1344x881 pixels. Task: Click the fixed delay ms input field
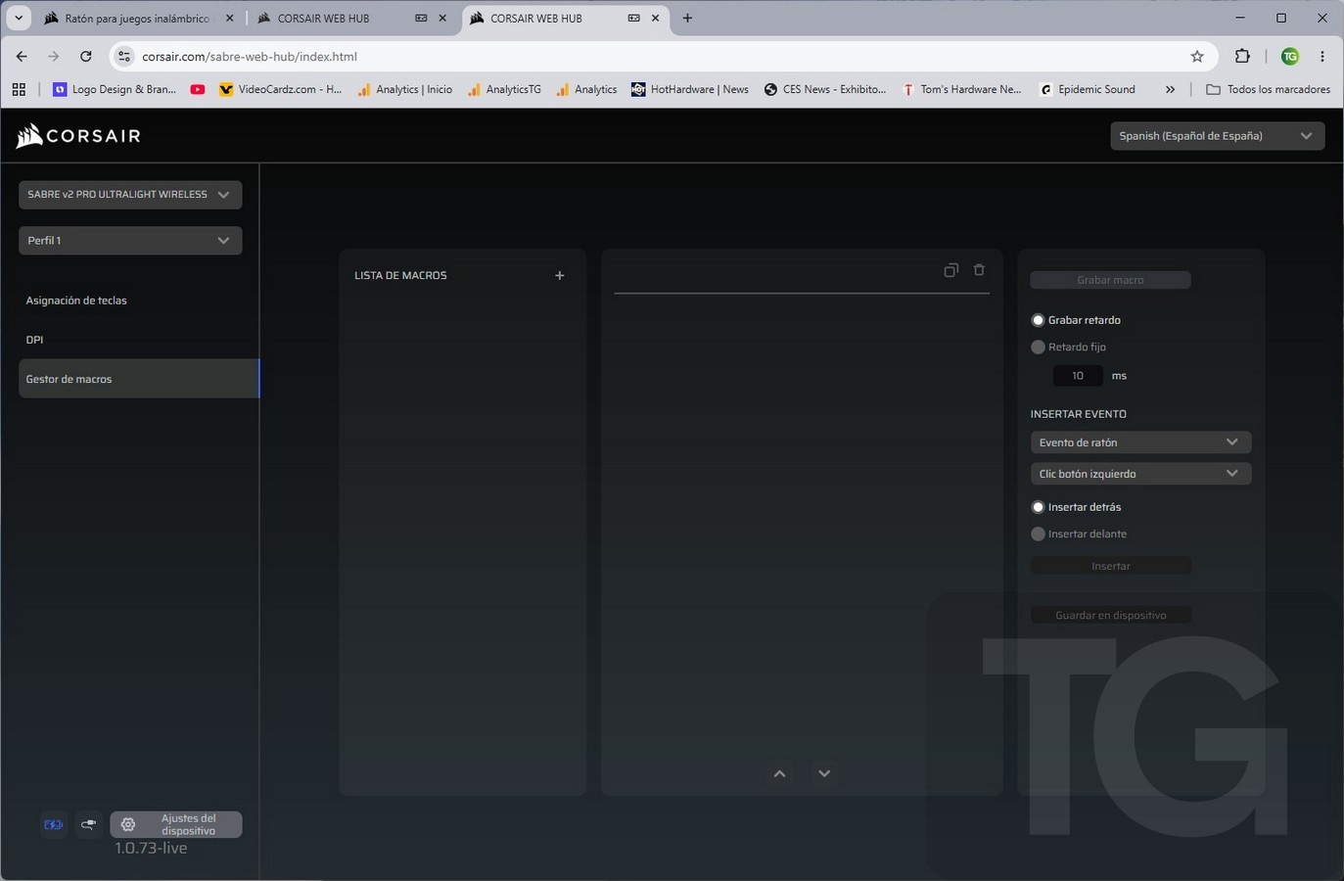pyautogui.click(x=1078, y=376)
